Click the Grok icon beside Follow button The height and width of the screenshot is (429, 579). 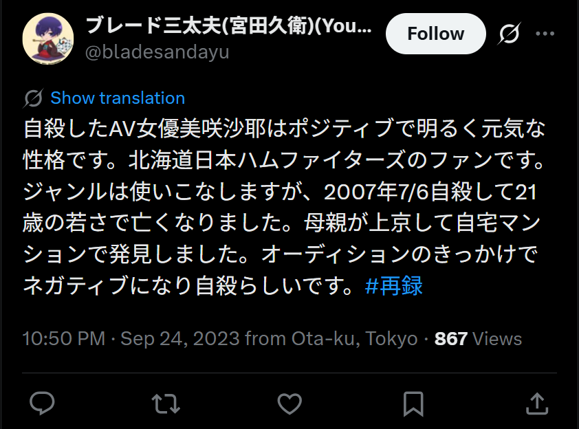pos(510,34)
